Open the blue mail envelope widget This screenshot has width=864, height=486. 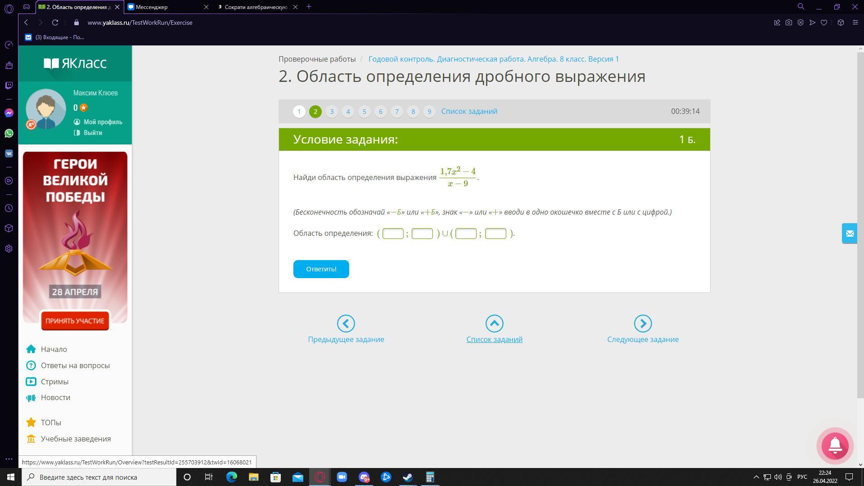(x=849, y=234)
